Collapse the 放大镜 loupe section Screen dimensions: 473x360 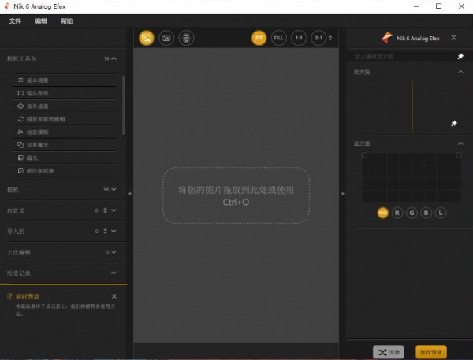(x=460, y=72)
